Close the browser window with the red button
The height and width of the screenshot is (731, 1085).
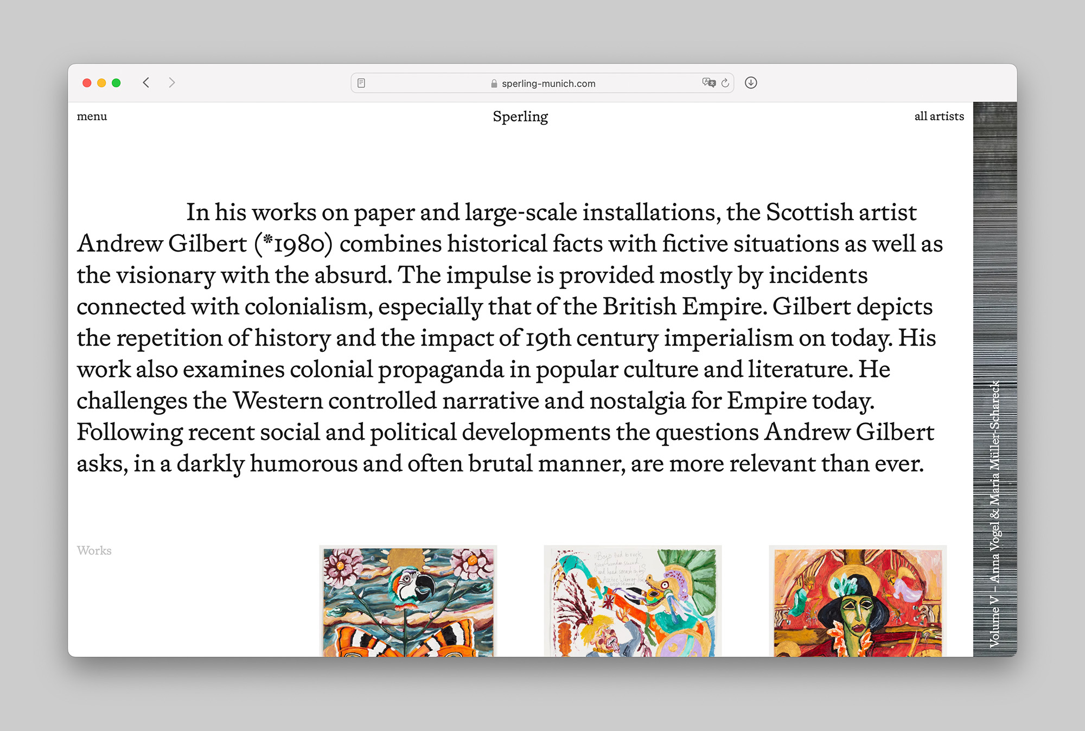click(87, 82)
